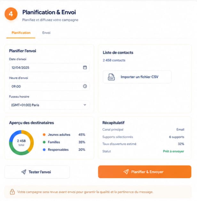
Task: Expand the Fuseau horaire chevron
Action: (x=85, y=105)
